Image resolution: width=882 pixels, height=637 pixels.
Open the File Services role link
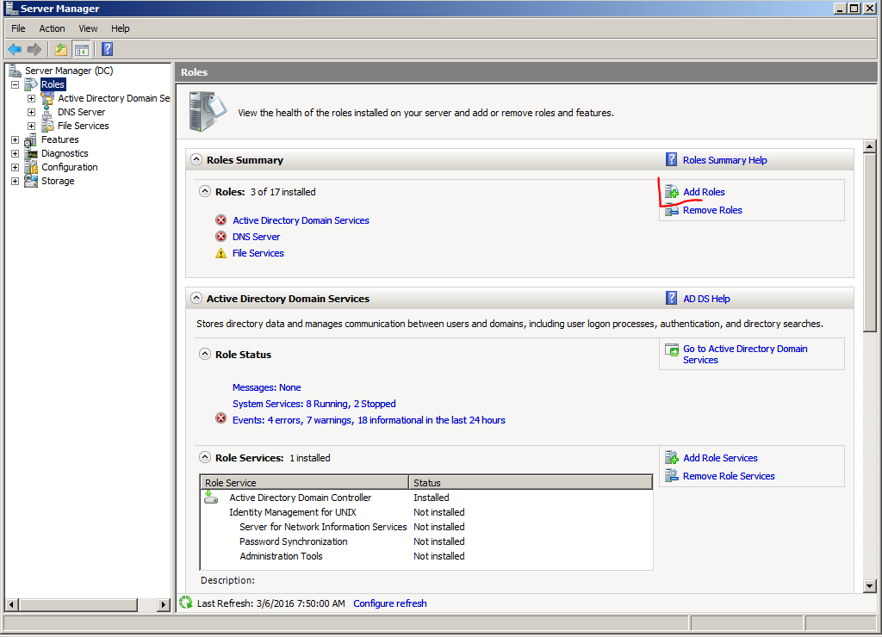click(x=258, y=253)
